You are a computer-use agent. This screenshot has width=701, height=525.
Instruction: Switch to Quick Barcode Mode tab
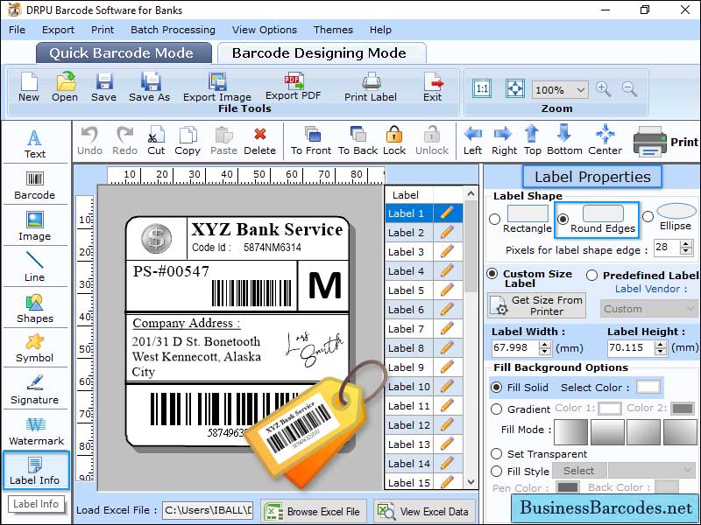(123, 52)
